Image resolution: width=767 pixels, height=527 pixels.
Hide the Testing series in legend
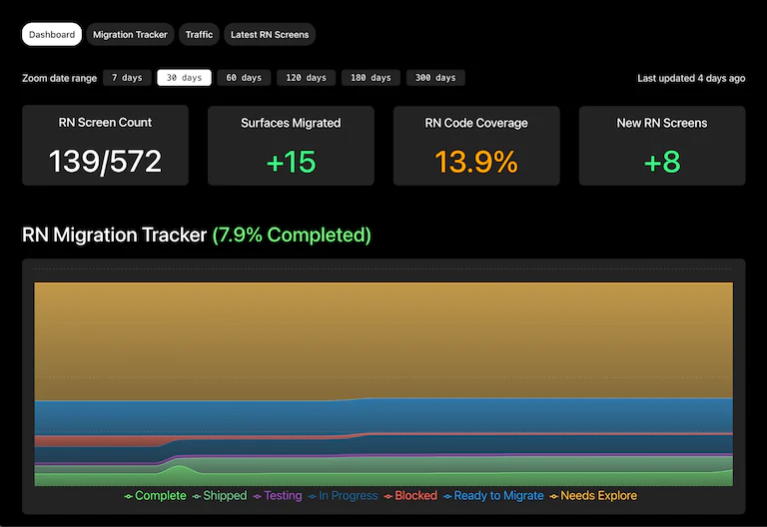click(x=278, y=496)
